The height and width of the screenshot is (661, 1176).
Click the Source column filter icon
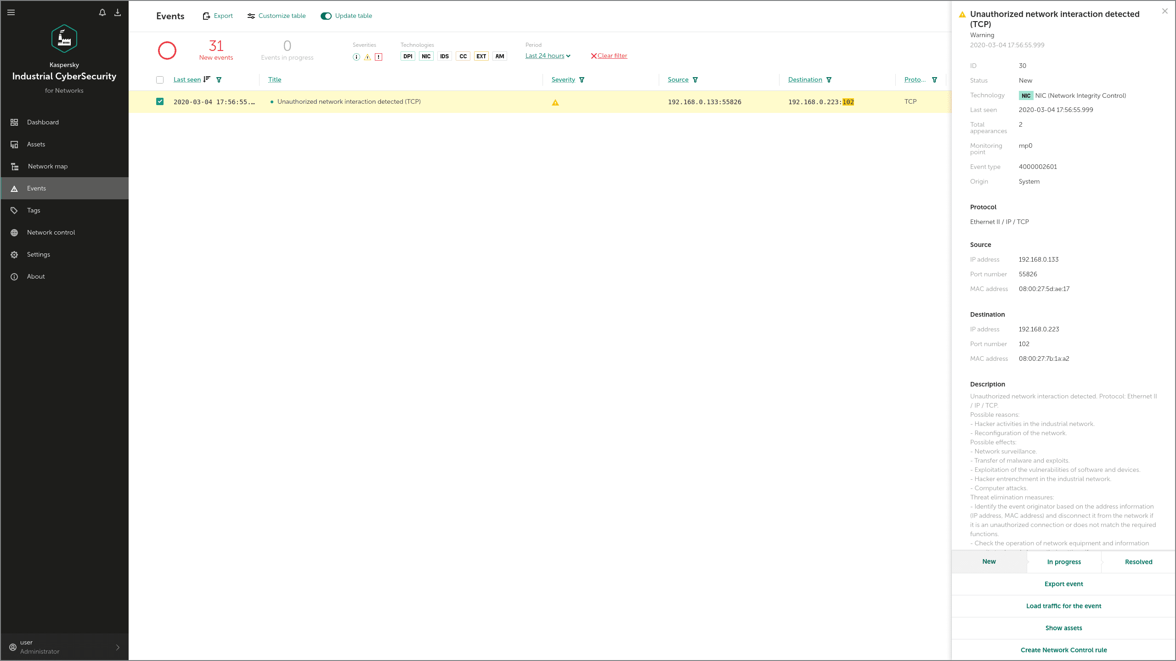point(695,80)
